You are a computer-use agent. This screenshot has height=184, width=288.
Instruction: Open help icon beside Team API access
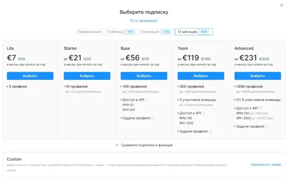[204, 113]
